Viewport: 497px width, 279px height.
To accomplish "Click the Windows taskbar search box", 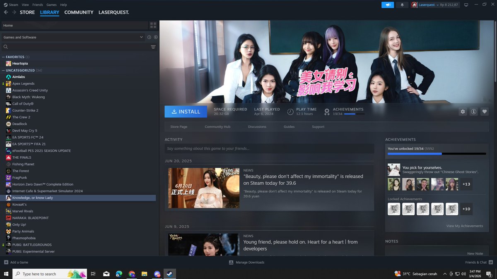I will 50,274.
